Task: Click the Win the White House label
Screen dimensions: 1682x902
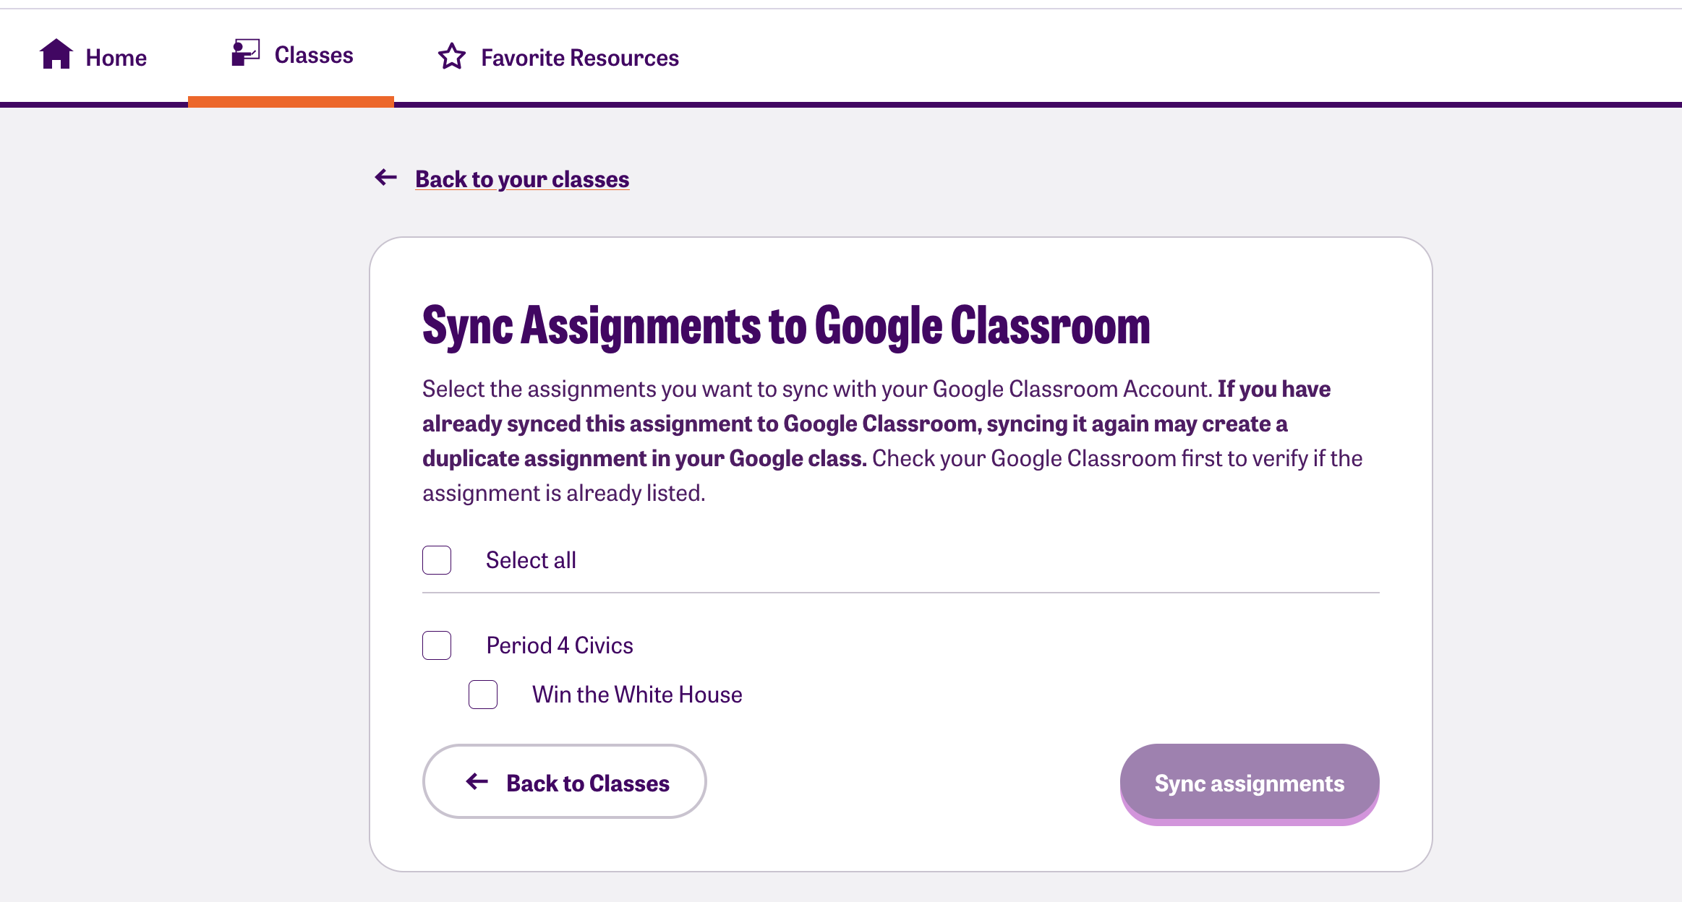Action: click(x=637, y=695)
